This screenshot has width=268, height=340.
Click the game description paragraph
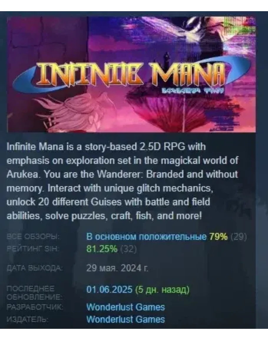(123, 181)
